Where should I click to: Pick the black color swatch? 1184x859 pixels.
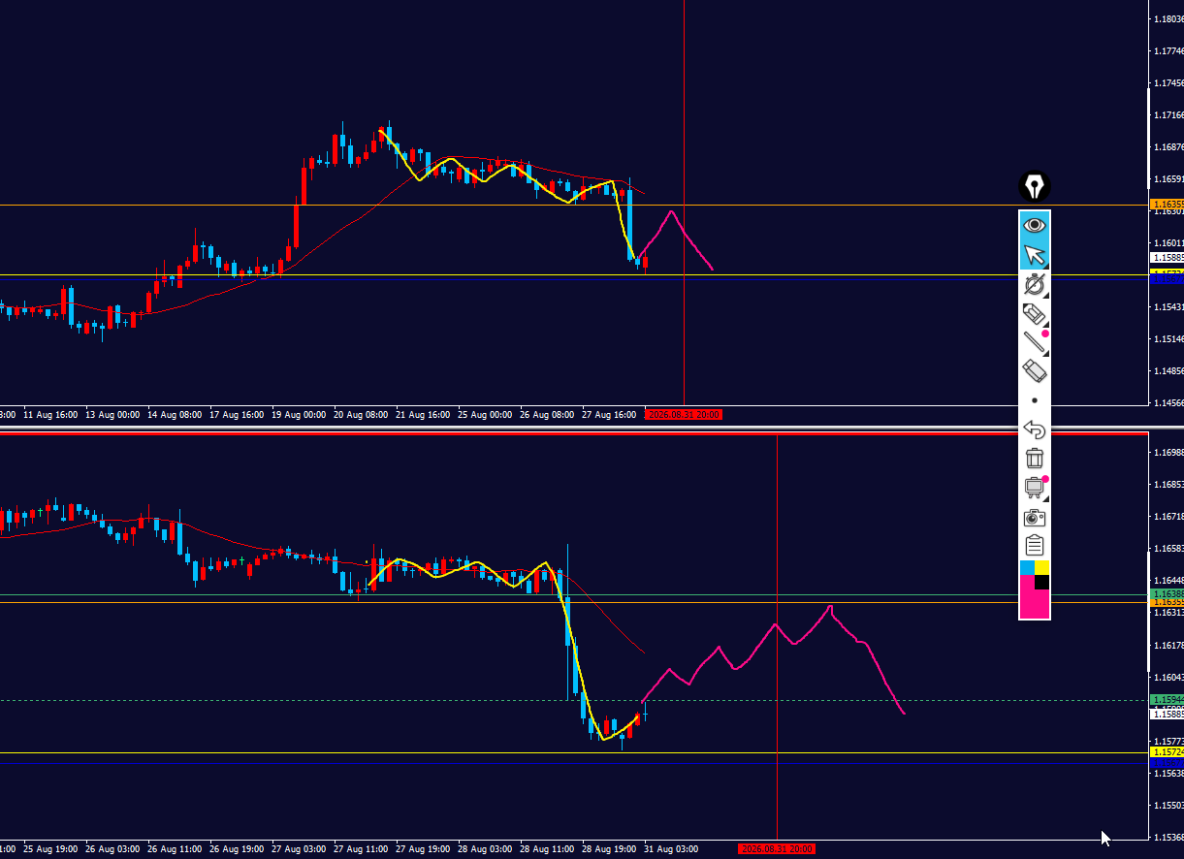click(1042, 582)
